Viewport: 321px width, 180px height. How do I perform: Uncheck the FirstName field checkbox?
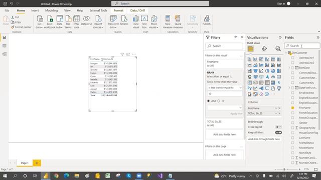point(292,108)
